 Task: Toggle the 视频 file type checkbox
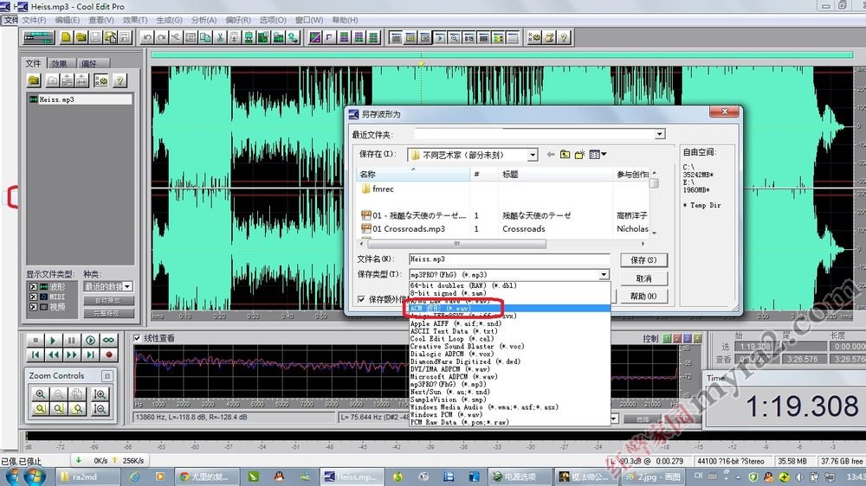click(x=33, y=307)
